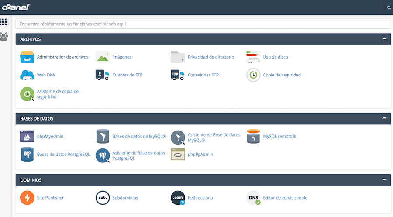Open the Web Disk link

46,75
